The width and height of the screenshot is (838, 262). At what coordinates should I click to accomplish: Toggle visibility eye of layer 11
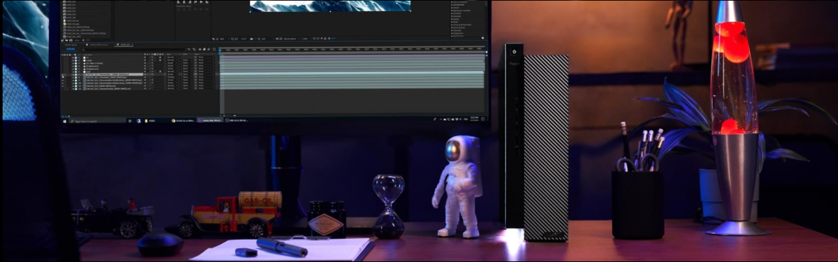[63, 86]
